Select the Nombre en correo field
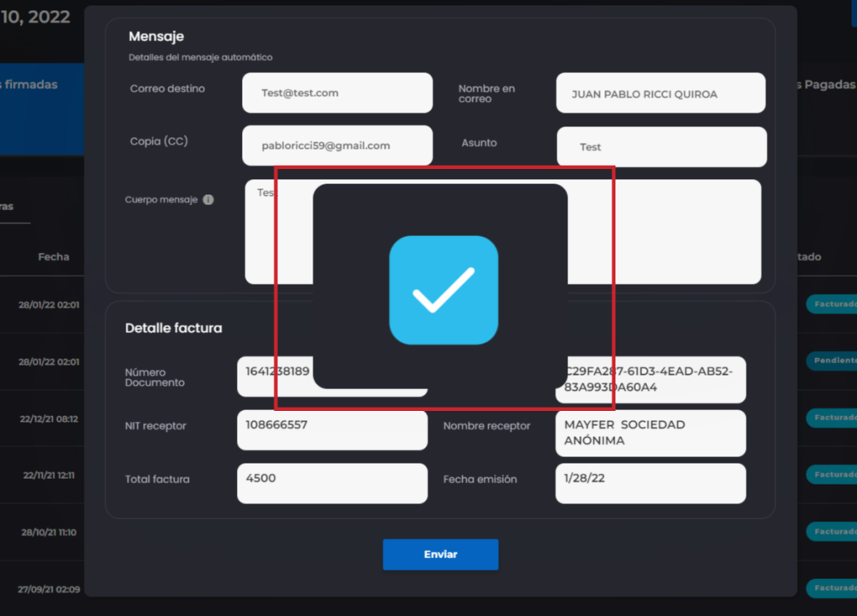The height and width of the screenshot is (616, 857). click(x=660, y=94)
